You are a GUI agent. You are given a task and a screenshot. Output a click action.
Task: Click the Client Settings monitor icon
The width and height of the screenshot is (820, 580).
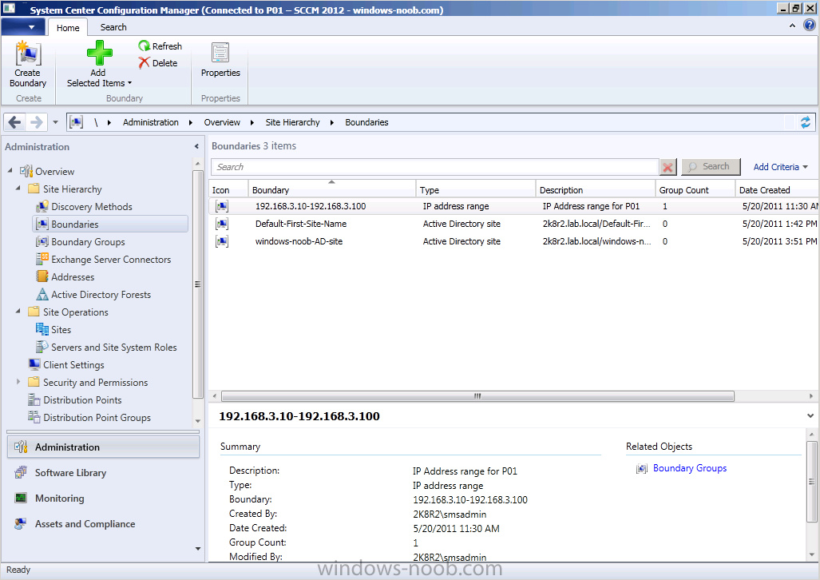pos(34,365)
